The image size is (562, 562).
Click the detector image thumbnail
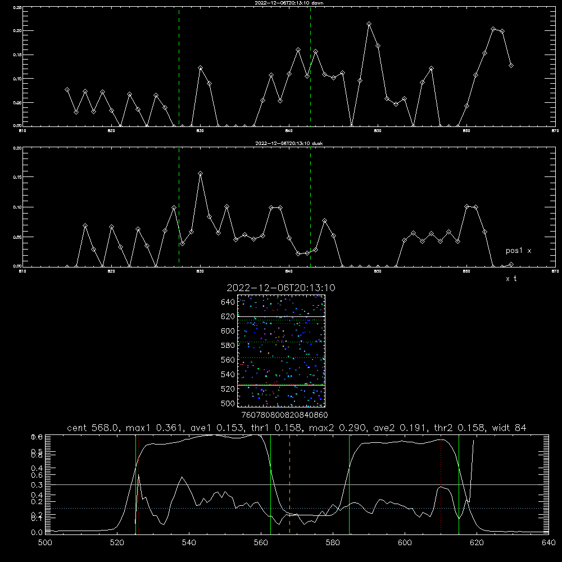(x=281, y=351)
